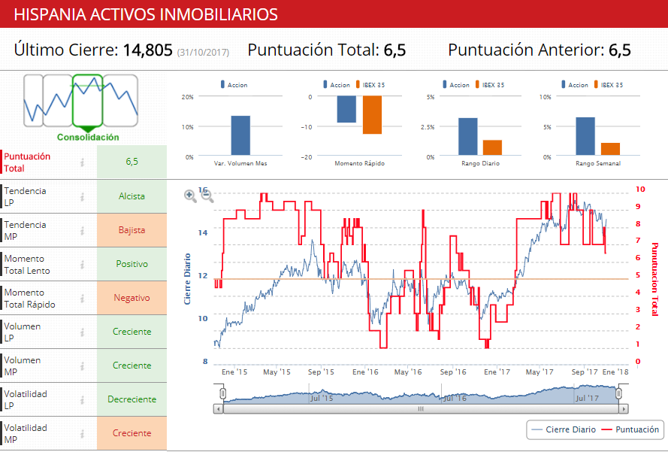
Task: Toggle Accion legend in Var. Volumen Mes chart
Action: [234, 85]
